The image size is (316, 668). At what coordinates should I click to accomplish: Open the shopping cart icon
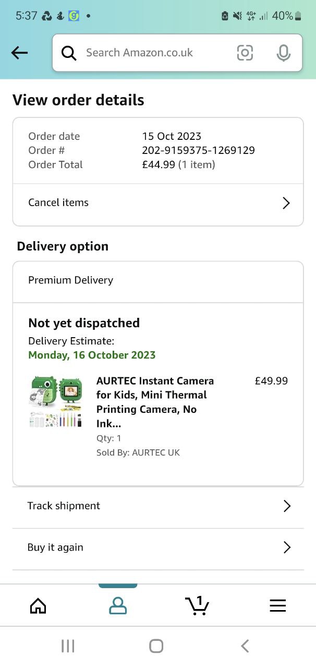tap(197, 605)
